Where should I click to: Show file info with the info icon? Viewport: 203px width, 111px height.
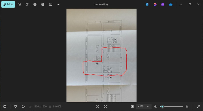coord(23,106)
